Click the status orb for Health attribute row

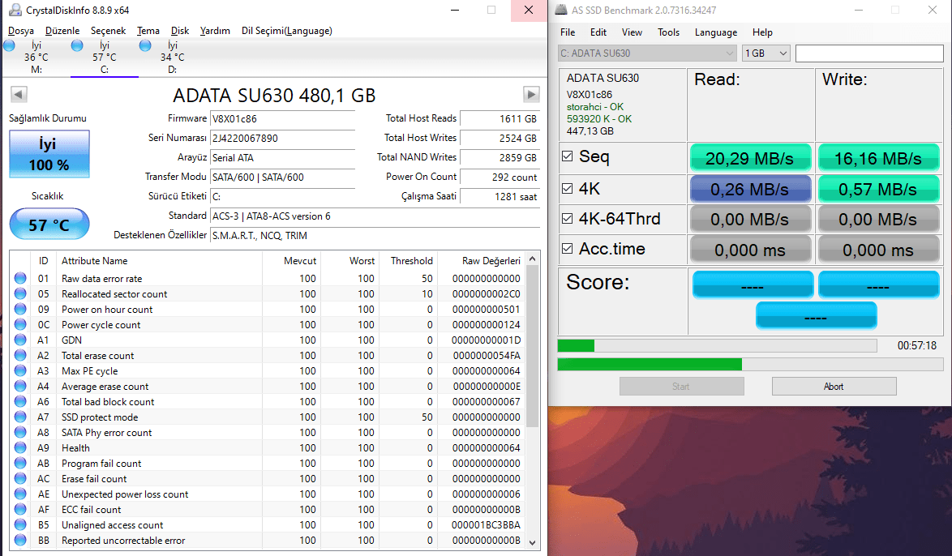click(20, 448)
